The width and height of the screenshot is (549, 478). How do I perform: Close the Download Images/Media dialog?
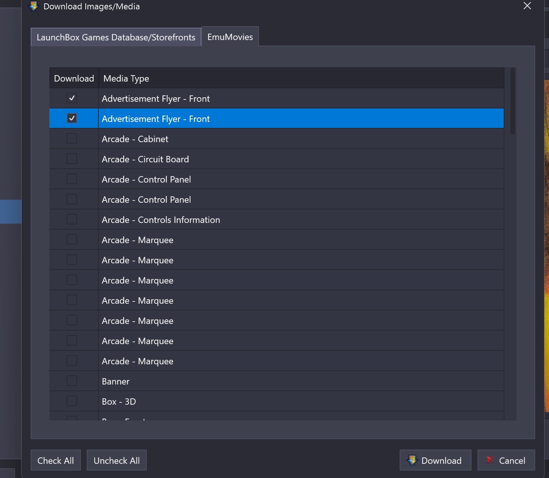527,6
